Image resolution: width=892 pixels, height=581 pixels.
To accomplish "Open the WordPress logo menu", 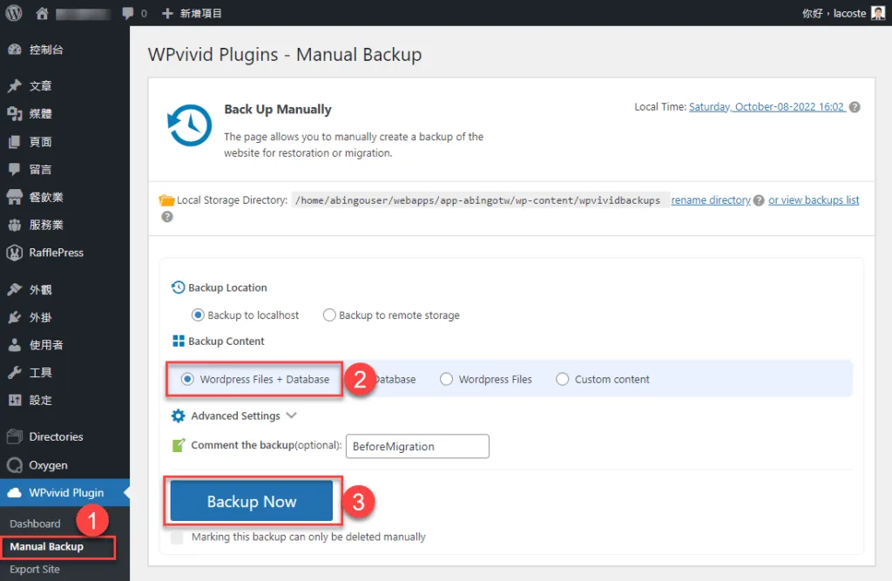I will [x=14, y=12].
